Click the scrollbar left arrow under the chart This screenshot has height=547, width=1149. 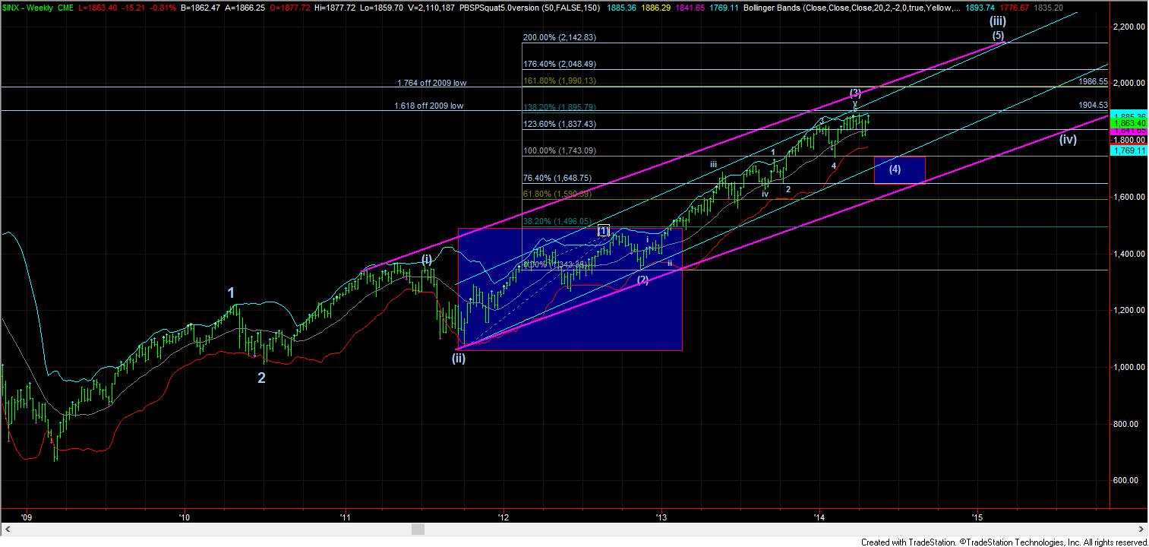click(x=5, y=531)
